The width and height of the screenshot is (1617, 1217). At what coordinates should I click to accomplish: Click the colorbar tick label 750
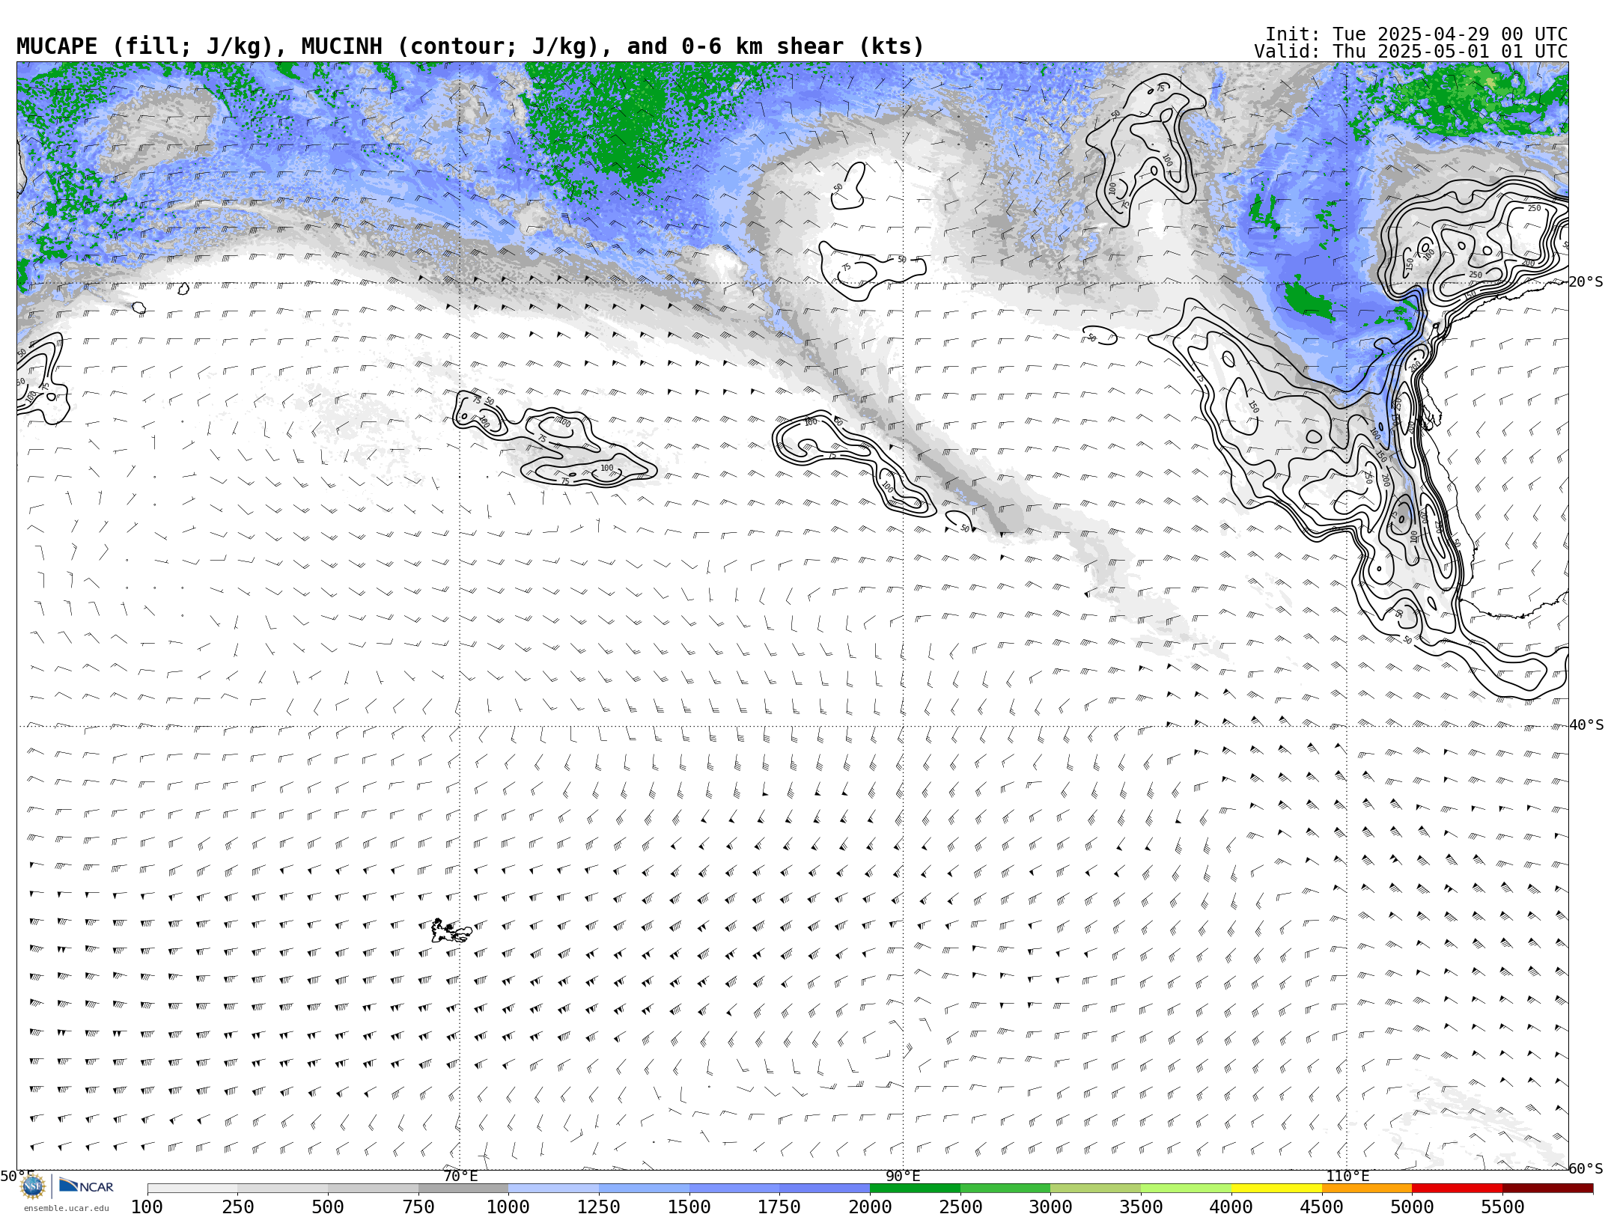(418, 1207)
